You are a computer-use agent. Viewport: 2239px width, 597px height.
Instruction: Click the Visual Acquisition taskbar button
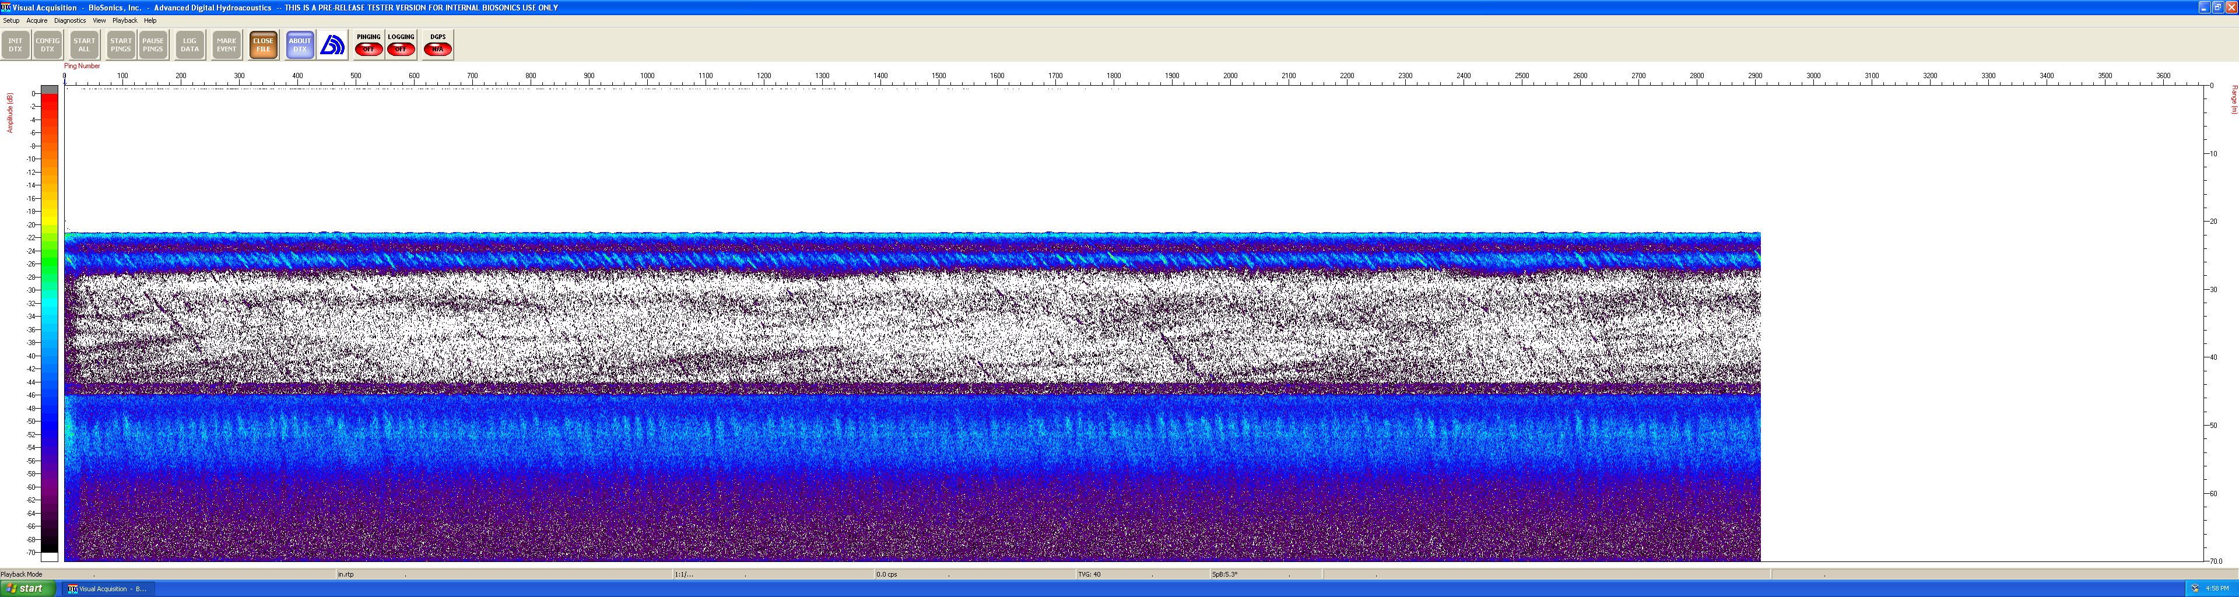(x=108, y=588)
